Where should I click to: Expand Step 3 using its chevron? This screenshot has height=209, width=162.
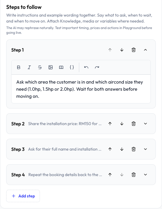pyautogui.click(x=145, y=149)
